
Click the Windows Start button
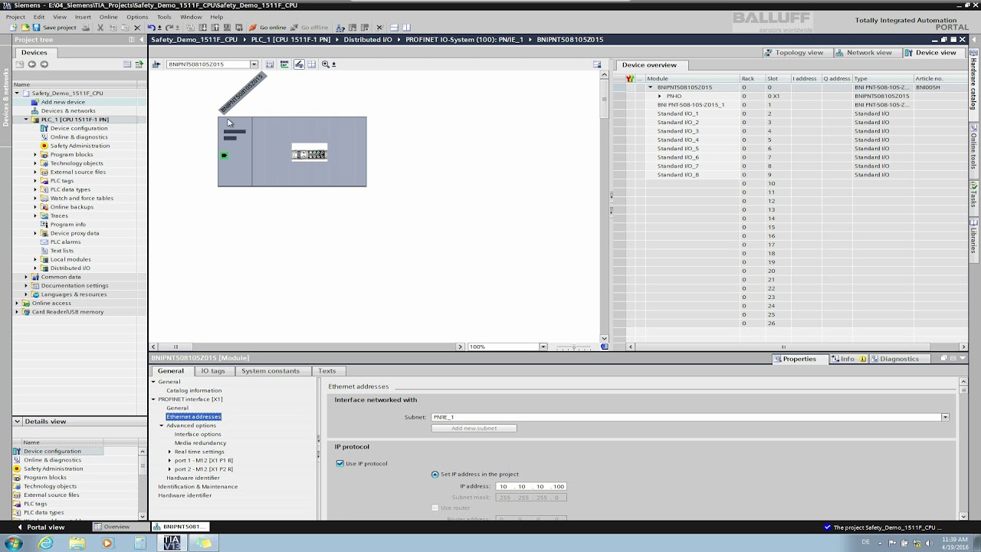coord(13,544)
